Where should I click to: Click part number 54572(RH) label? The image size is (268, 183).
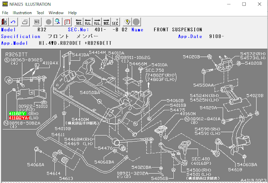[x=253, y=54]
